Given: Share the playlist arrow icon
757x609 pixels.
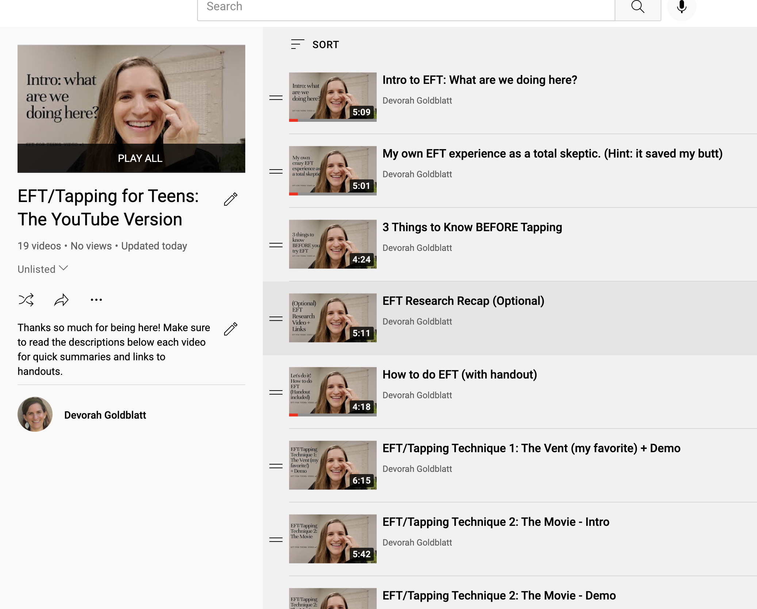Looking at the screenshot, I should coord(61,300).
